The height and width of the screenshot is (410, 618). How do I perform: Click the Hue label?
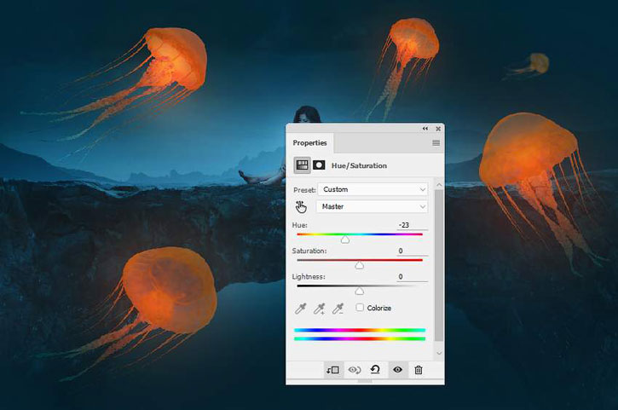tap(299, 225)
